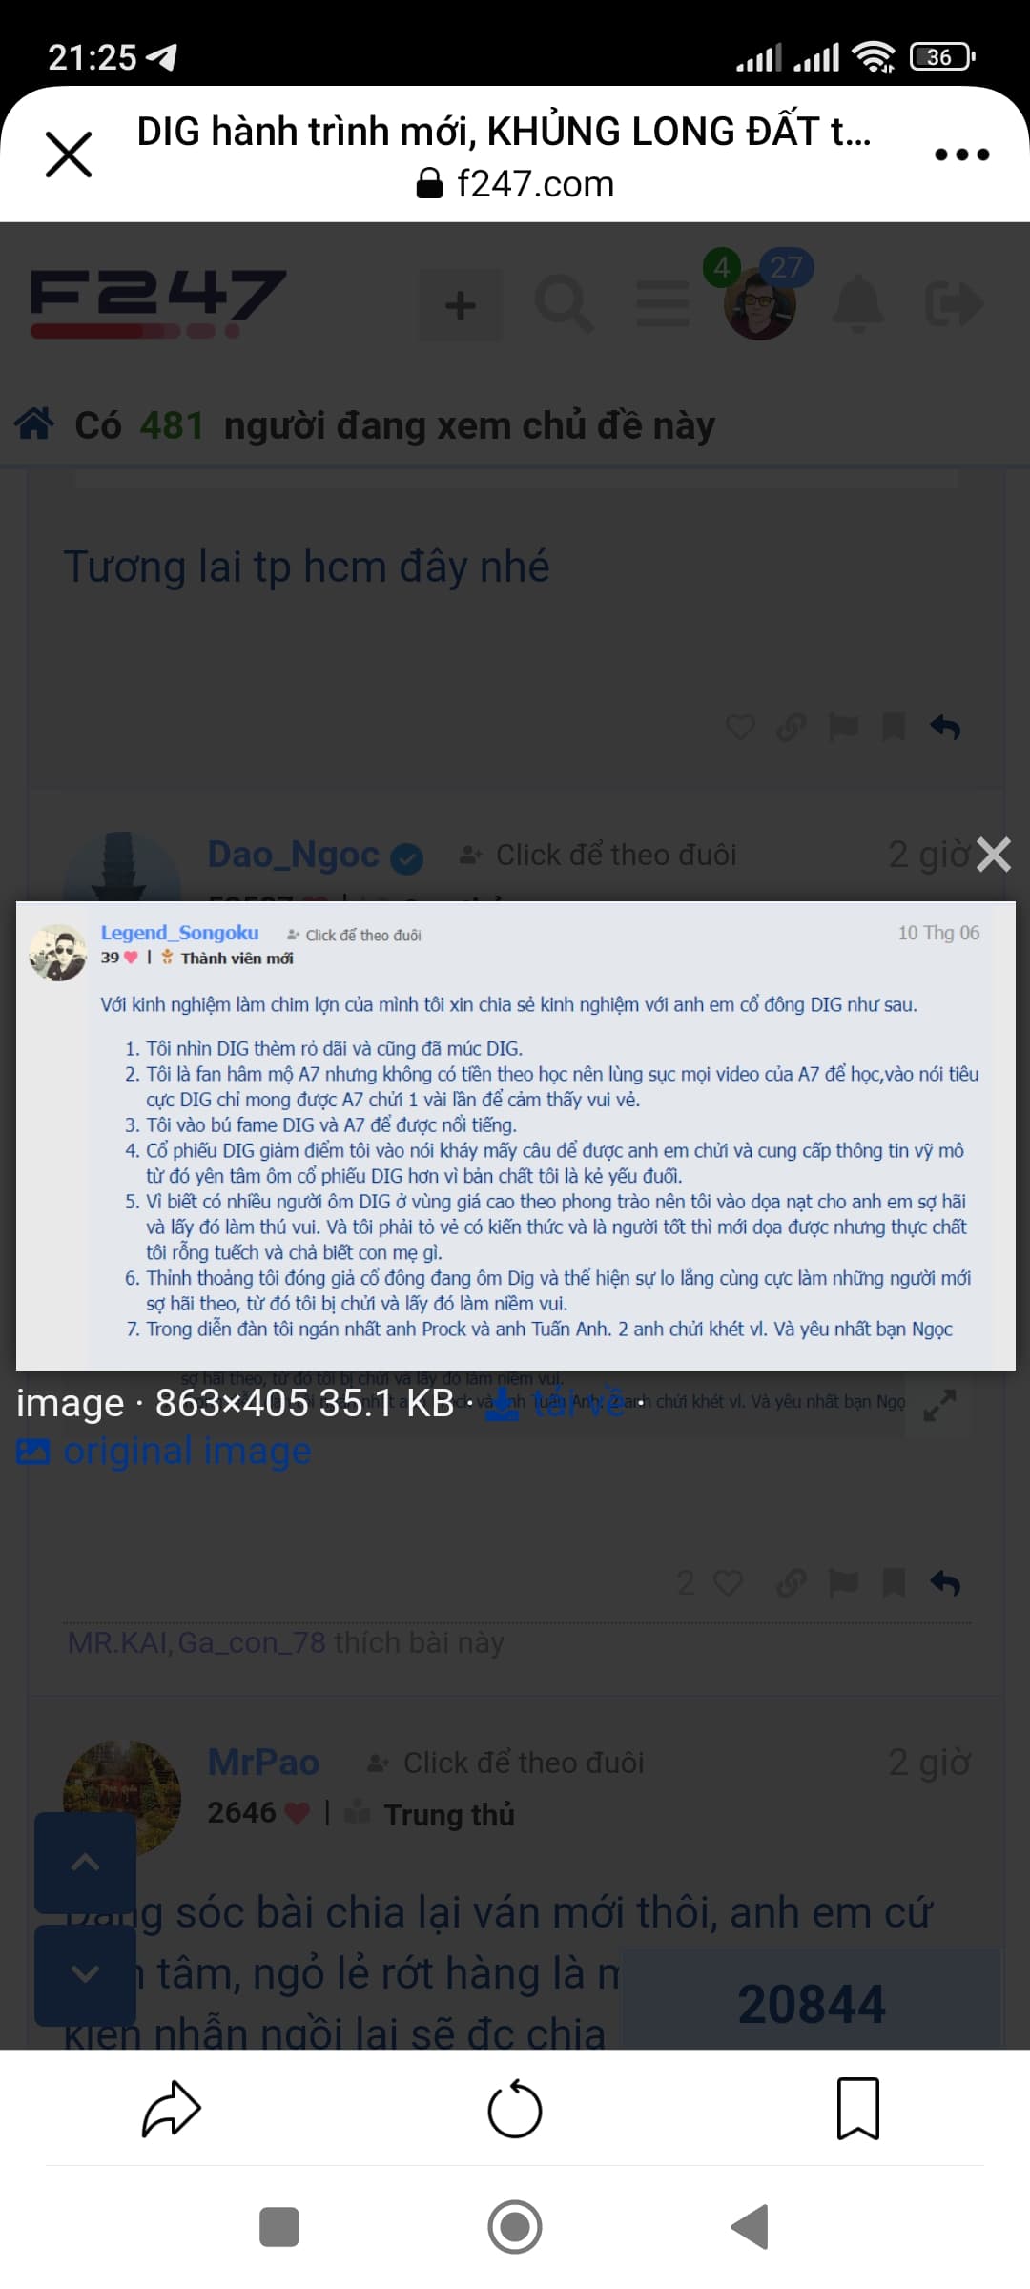Expand image with fullscreen arrows icon
Viewport: 1030px width, 2289px height.
pos(940,1406)
